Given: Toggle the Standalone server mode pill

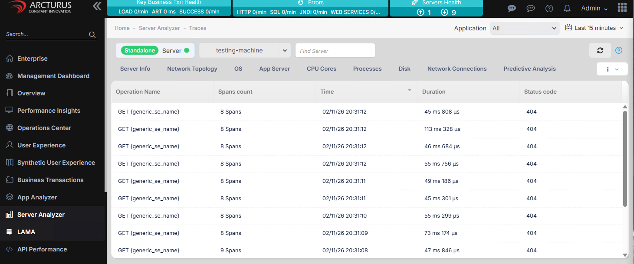Looking at the screenshot, I should [x=139, y=50].
